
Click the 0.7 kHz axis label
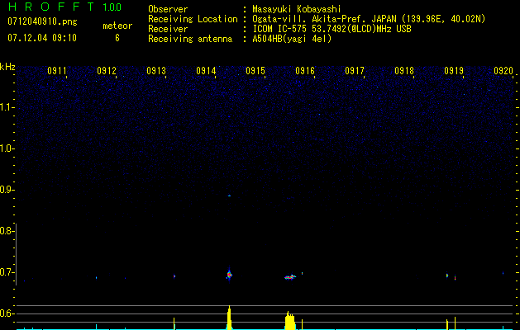coord(6,272)
